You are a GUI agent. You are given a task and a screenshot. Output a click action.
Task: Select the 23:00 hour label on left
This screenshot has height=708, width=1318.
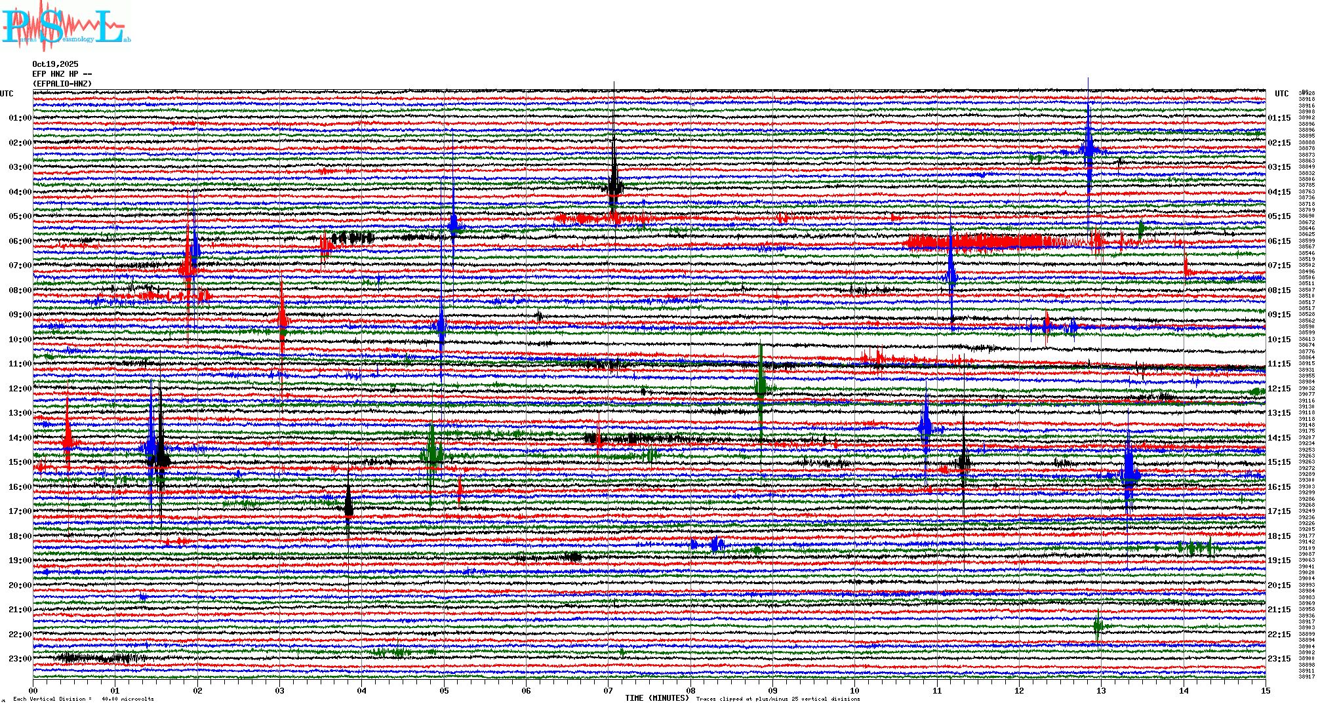click(x=20, y=659)
